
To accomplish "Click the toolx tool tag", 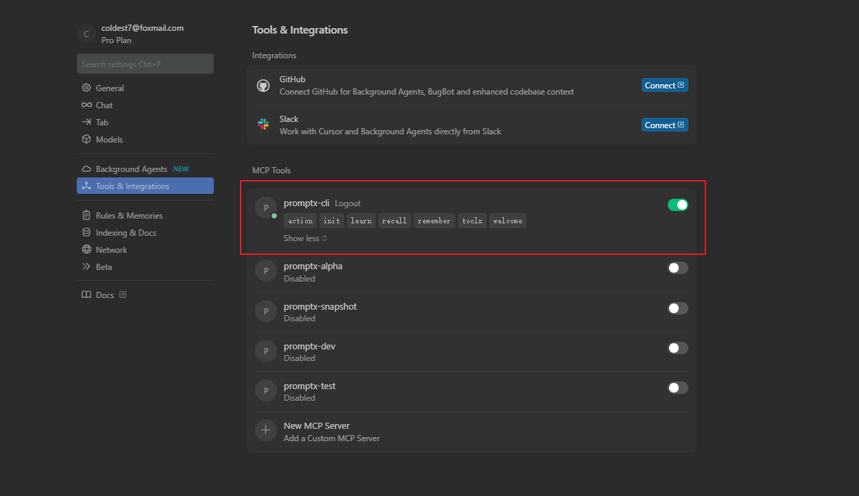I will (472, 221).
